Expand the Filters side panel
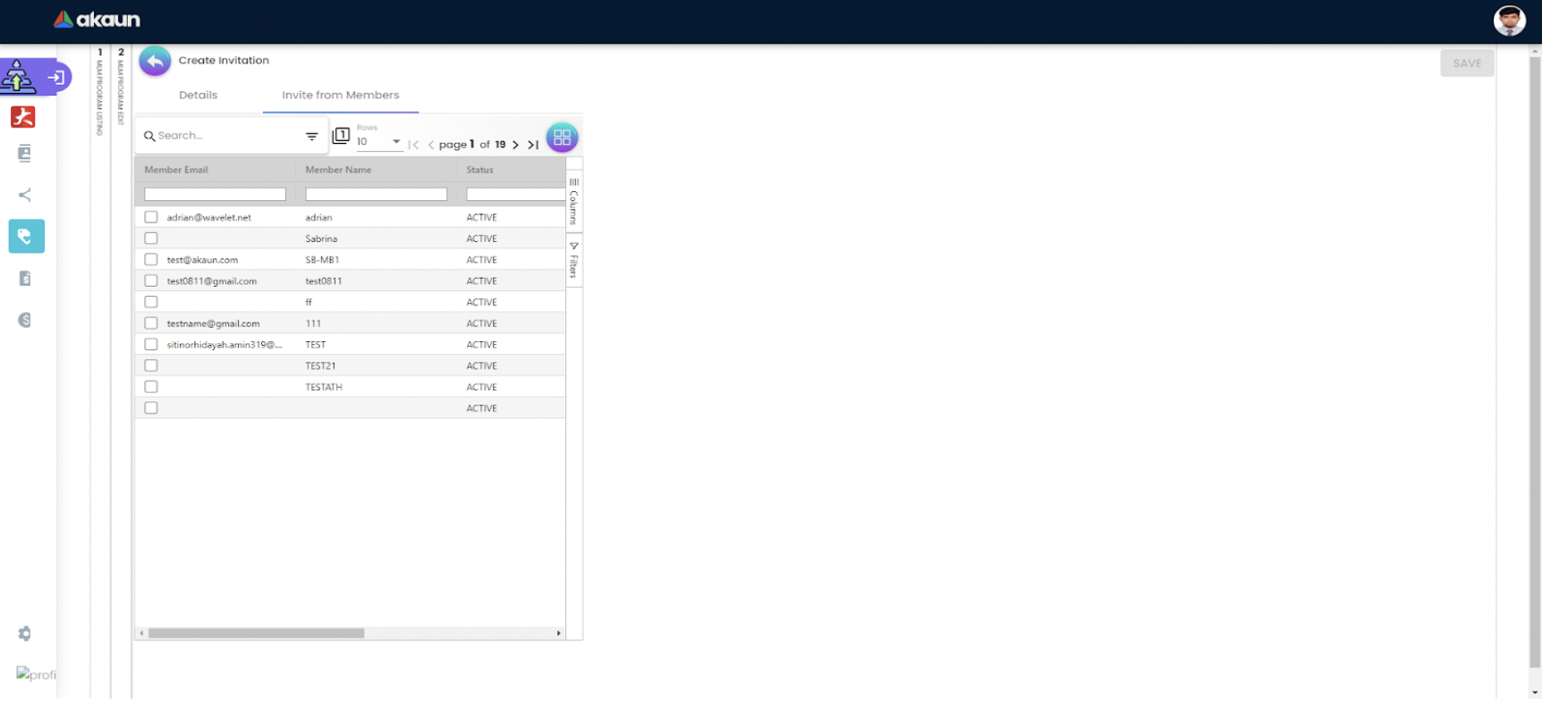The height and width of the screenshot is (713, 1542). [x=574, y=260]
